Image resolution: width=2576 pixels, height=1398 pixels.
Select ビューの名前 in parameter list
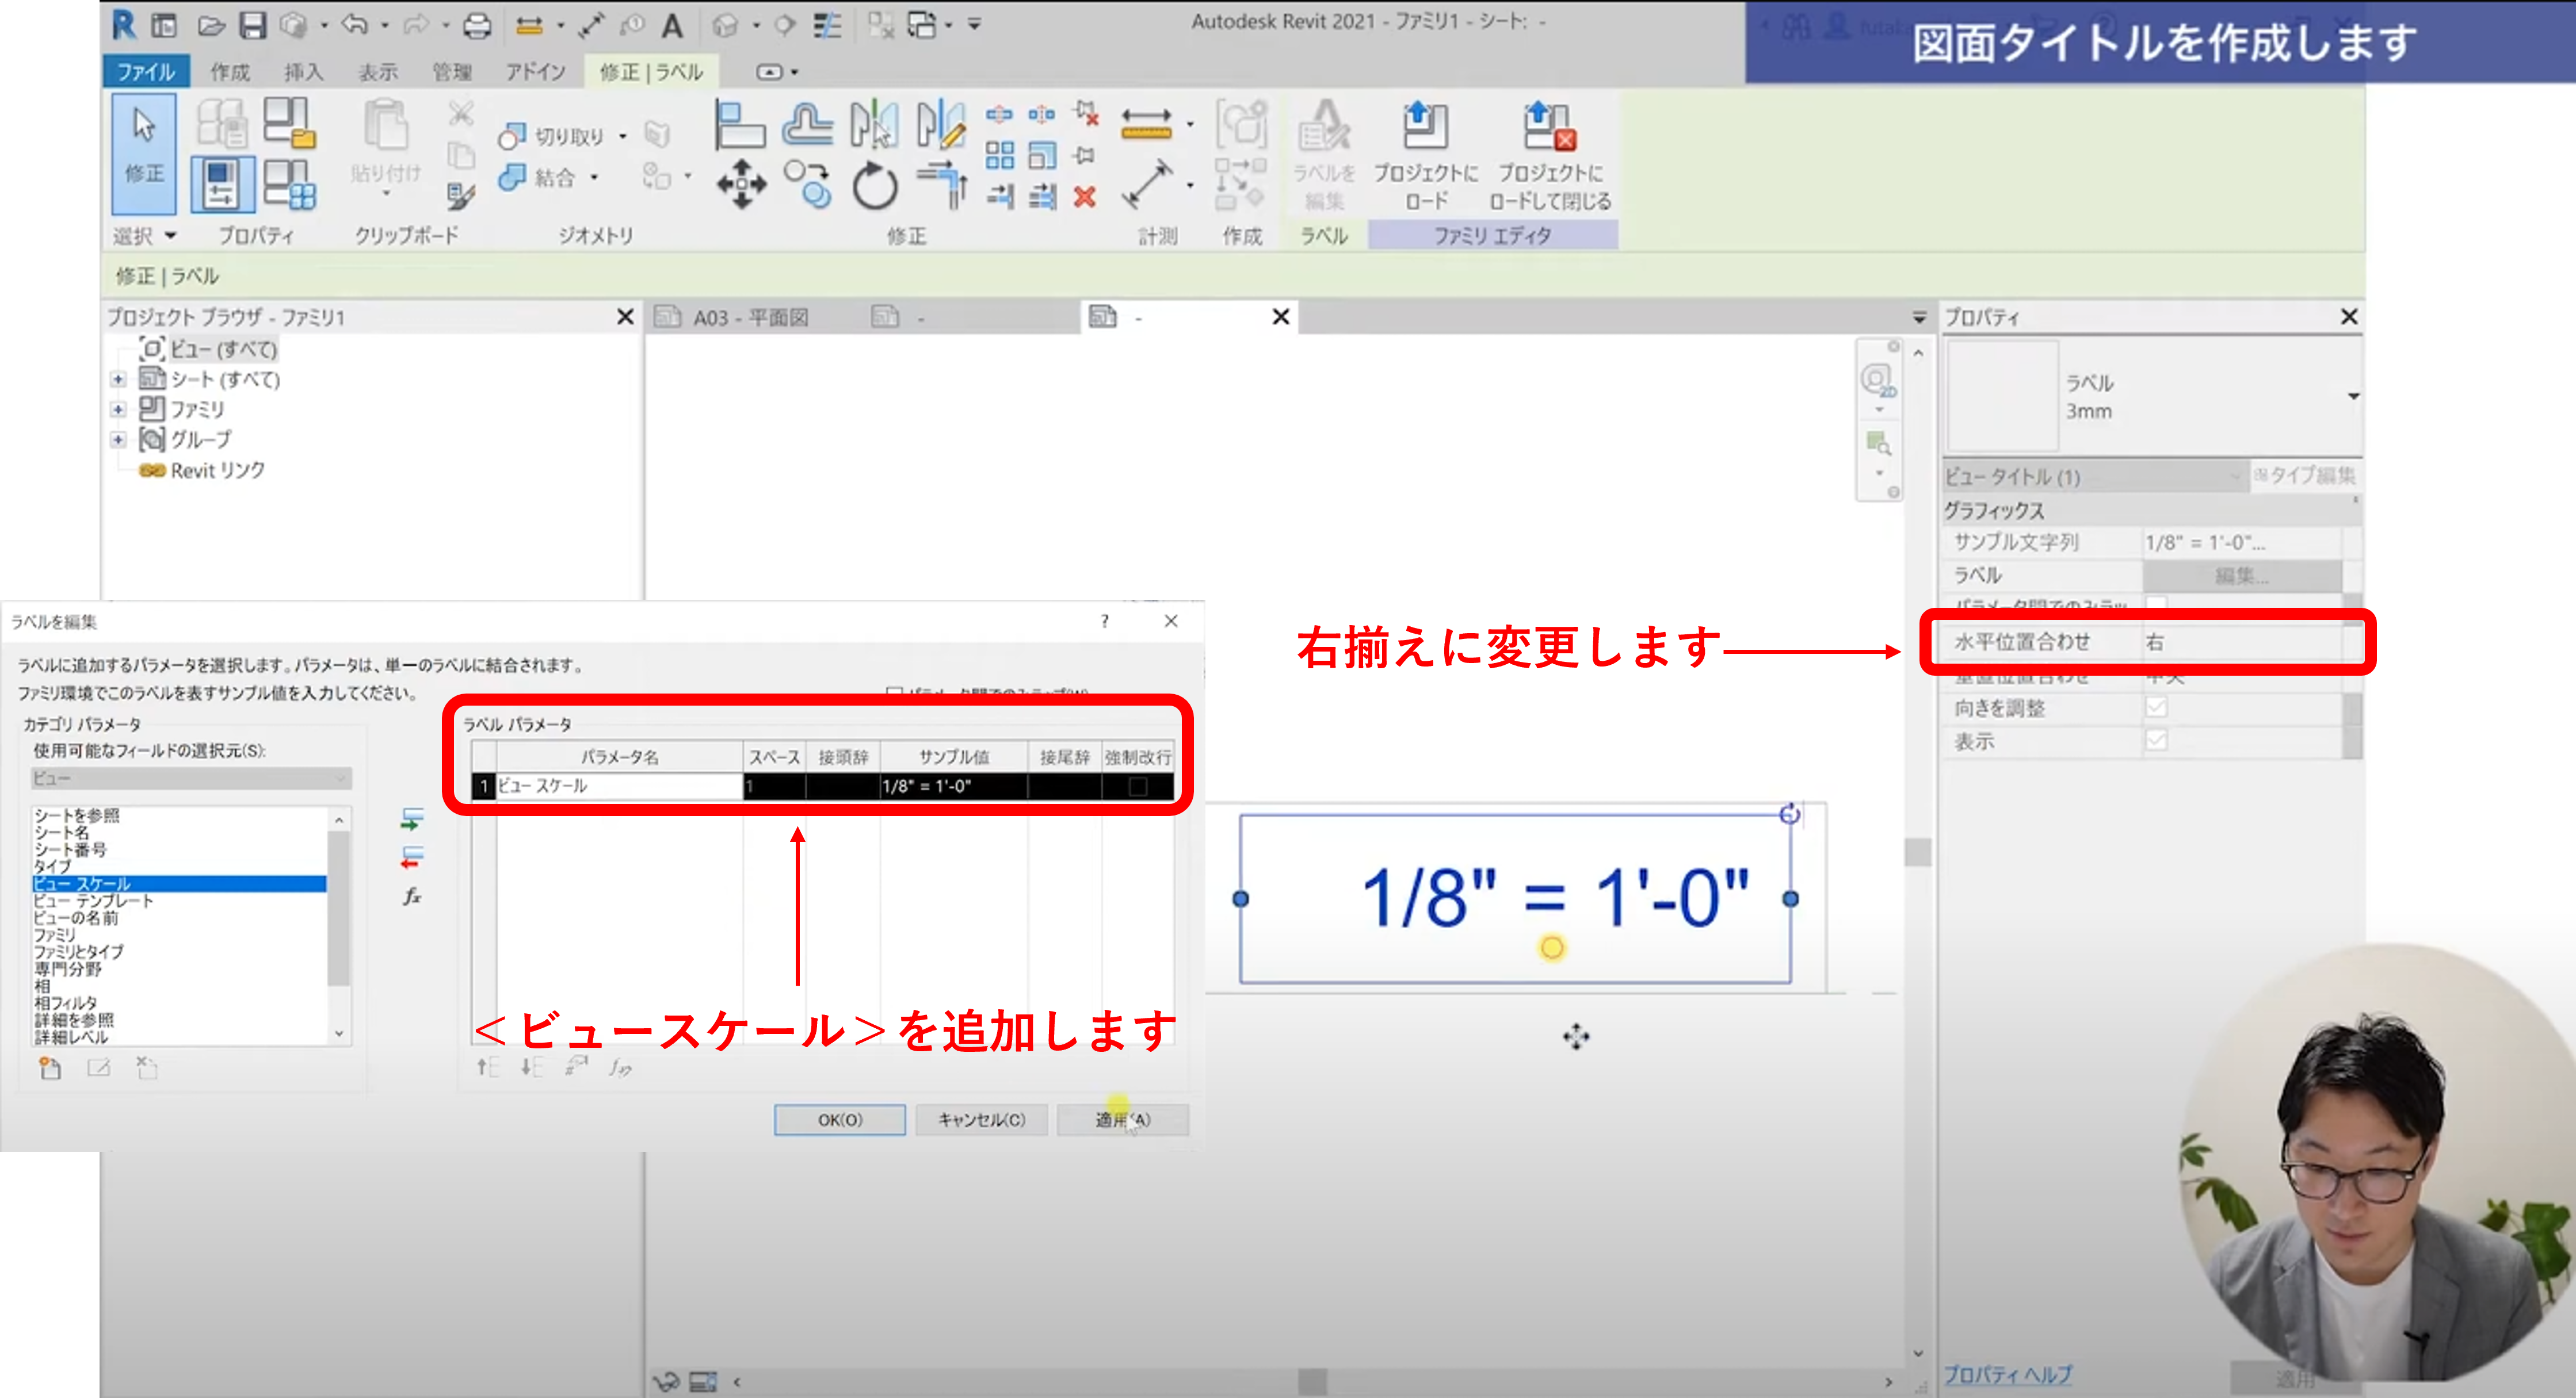tap(76, 917)
